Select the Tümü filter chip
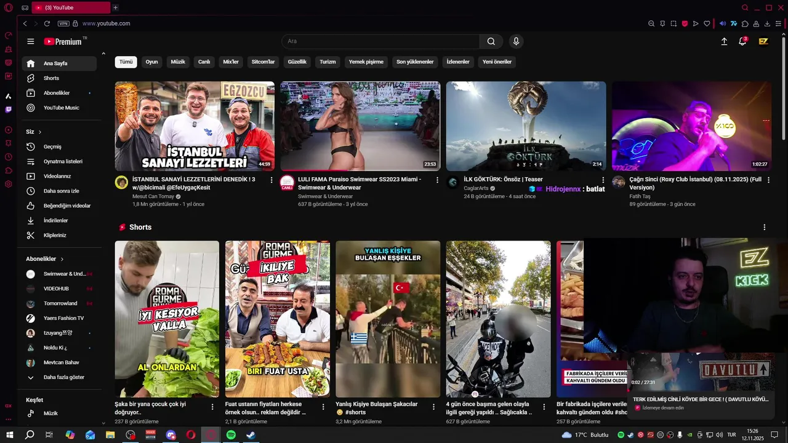This screenshot has width=788, height=443. pyautogui.click(x=126, y=62)
